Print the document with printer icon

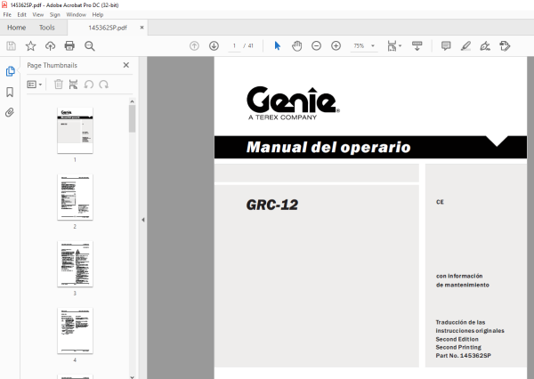pyautogui.click(x=69, y=46)
